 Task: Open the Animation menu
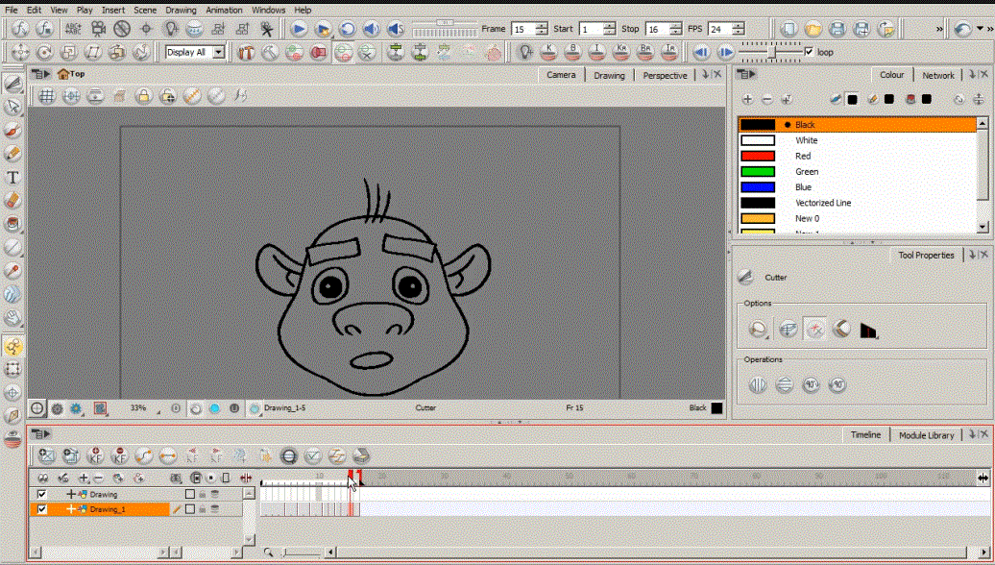pyautogui.click(x=224, y=10)
